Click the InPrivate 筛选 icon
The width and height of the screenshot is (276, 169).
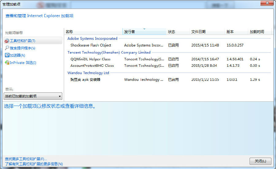click(x=7, y=63)
